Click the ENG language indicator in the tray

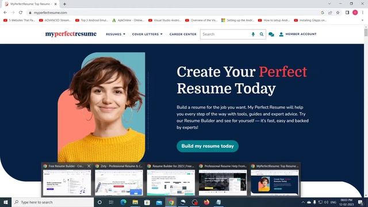(x=333, y=202)
